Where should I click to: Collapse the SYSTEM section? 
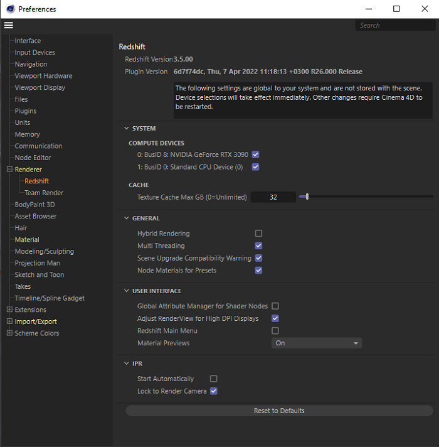pyautogui.click(x=125, y=129)
